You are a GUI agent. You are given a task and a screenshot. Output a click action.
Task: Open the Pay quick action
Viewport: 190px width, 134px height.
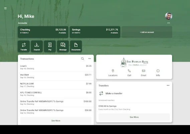click(50, 46)
